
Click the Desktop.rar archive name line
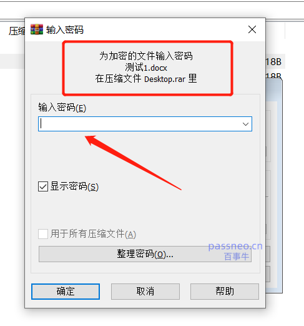pyautogui.click(x=146, y=79)
